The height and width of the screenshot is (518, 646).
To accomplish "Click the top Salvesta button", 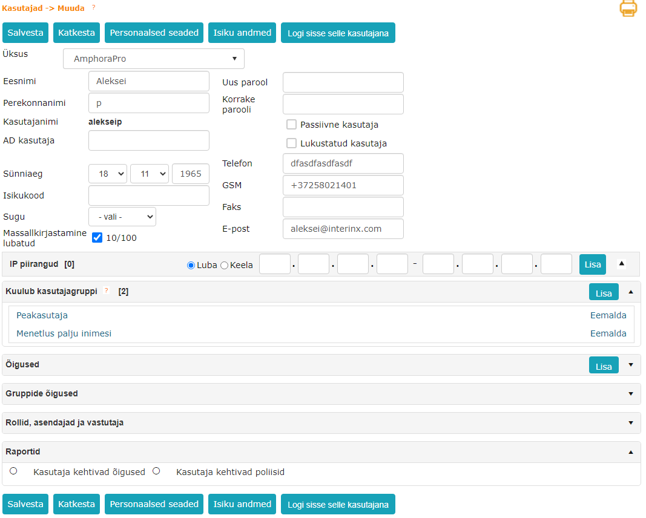I will [25, 33].
